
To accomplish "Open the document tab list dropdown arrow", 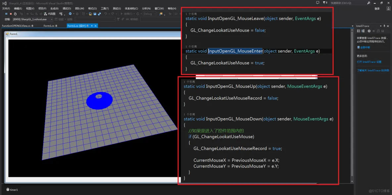I will (352, 26).
